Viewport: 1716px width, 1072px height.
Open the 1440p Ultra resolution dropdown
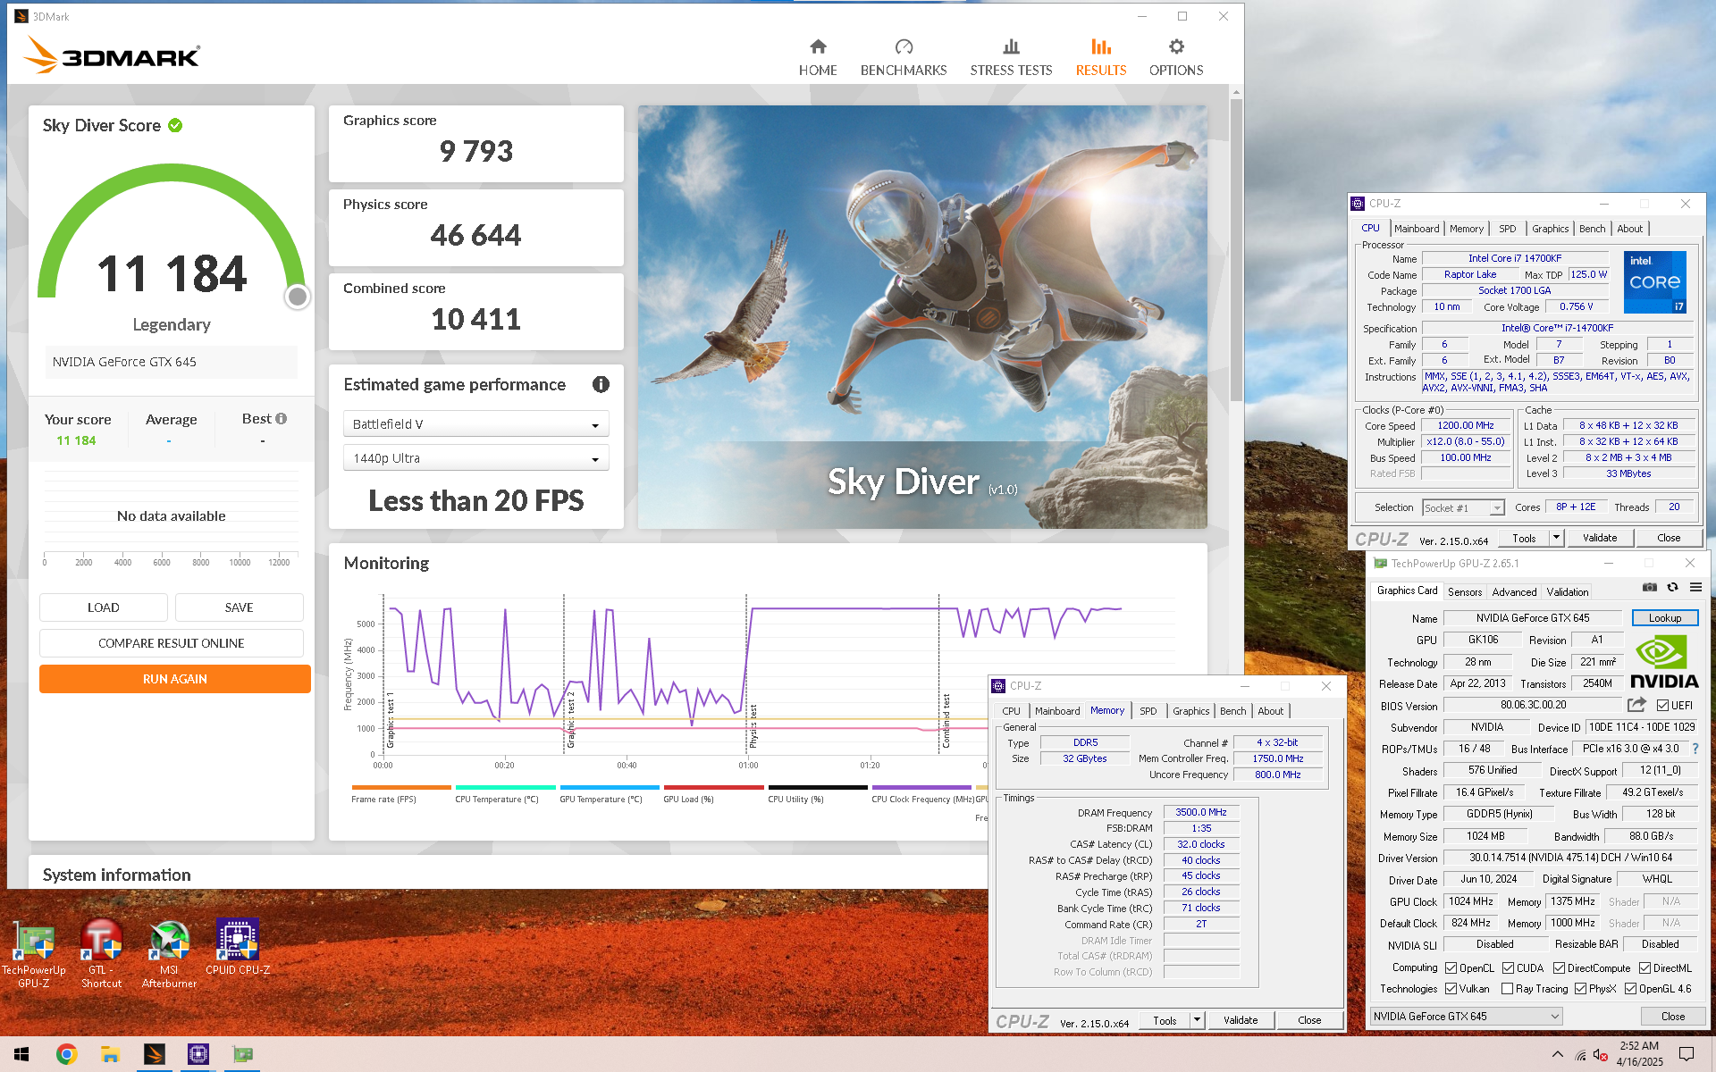point(475,457)
